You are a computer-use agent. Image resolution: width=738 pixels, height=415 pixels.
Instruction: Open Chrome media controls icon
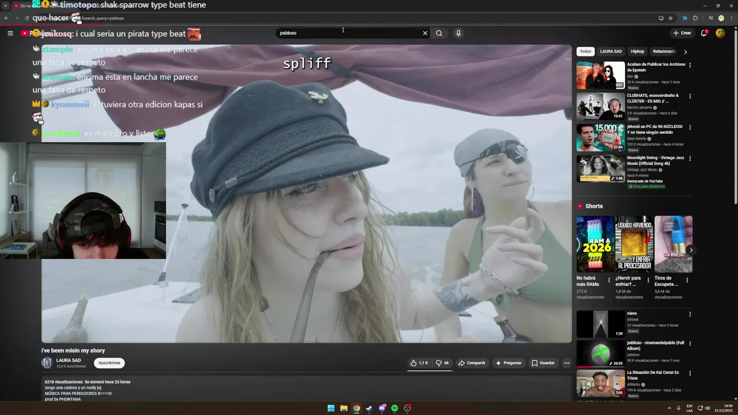coord(710,18)
